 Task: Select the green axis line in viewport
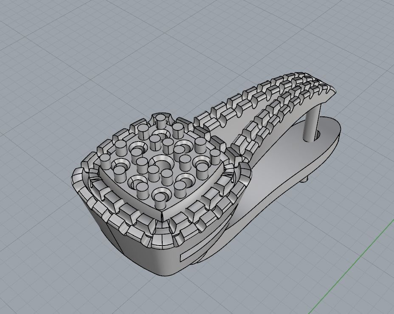352,266
